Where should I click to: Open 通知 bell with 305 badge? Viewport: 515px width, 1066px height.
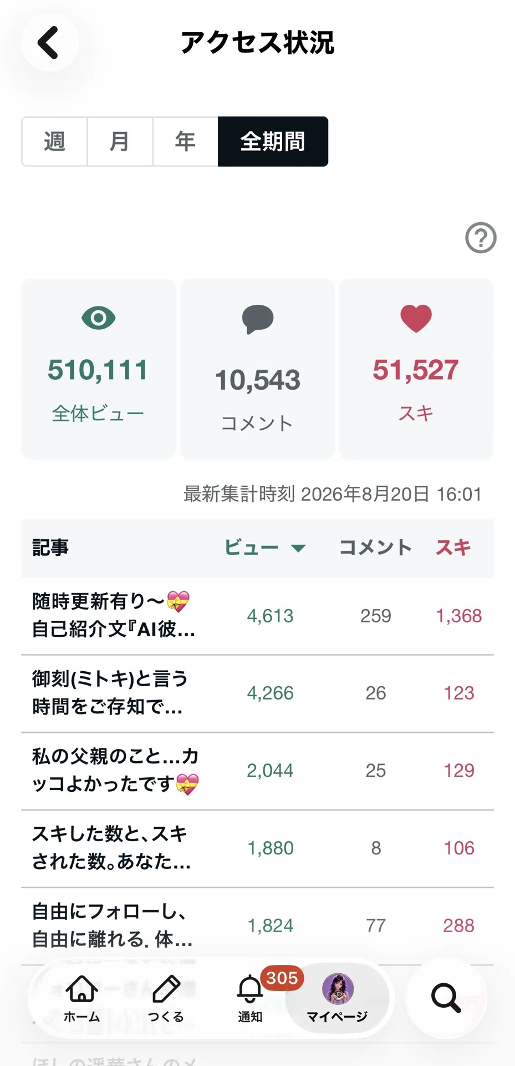point(251,998)
